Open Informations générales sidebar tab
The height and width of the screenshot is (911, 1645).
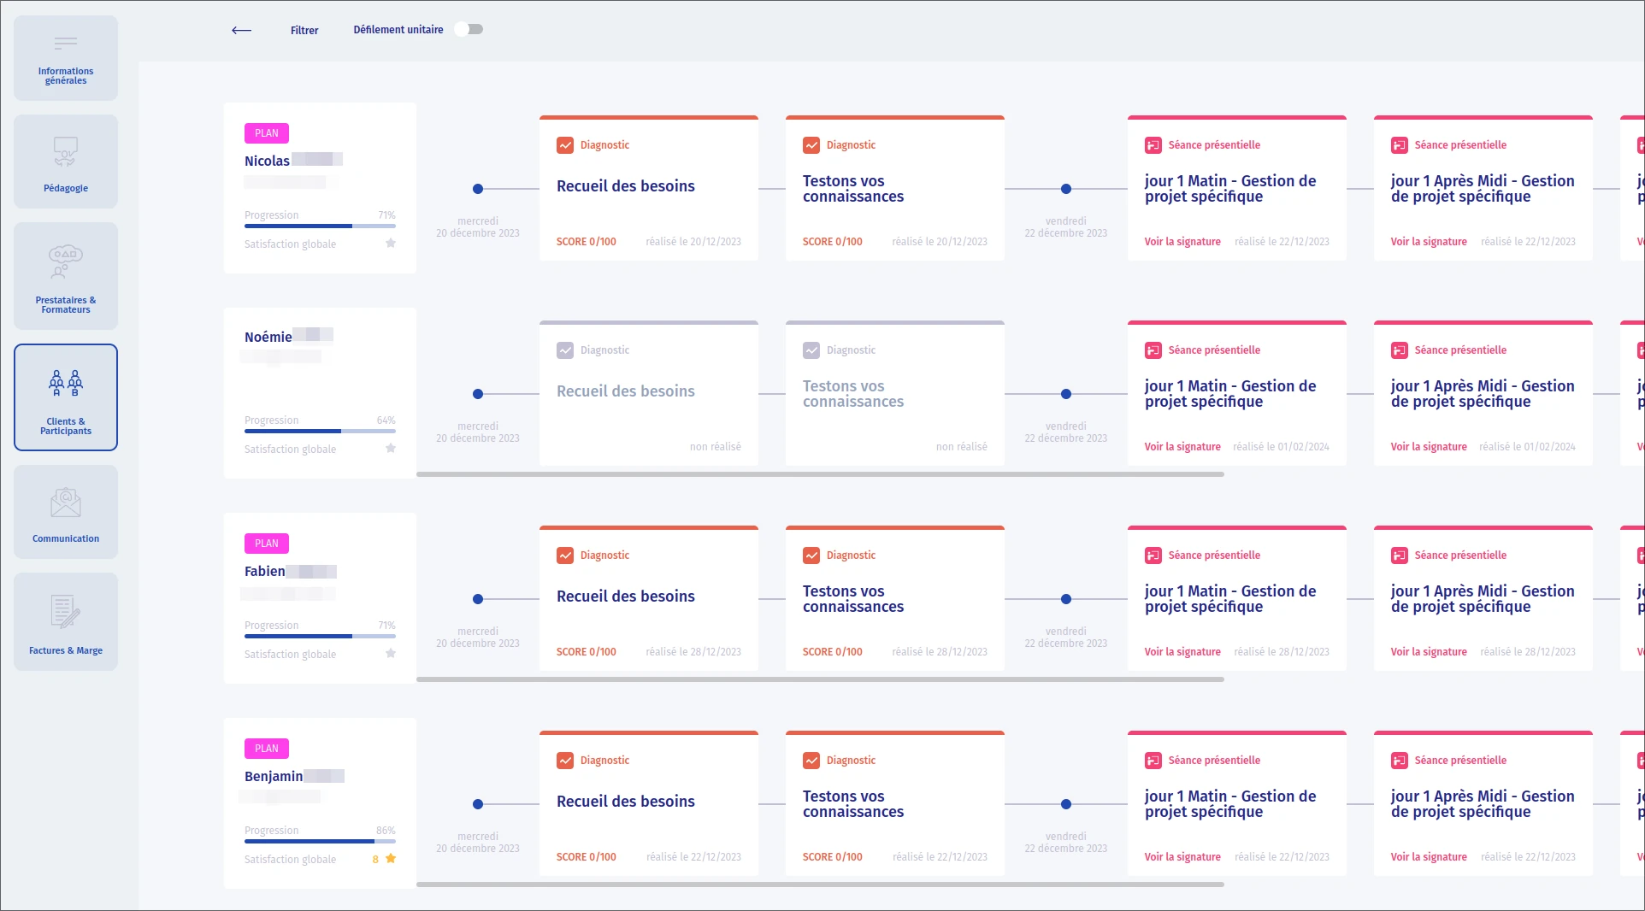[66, 58]
